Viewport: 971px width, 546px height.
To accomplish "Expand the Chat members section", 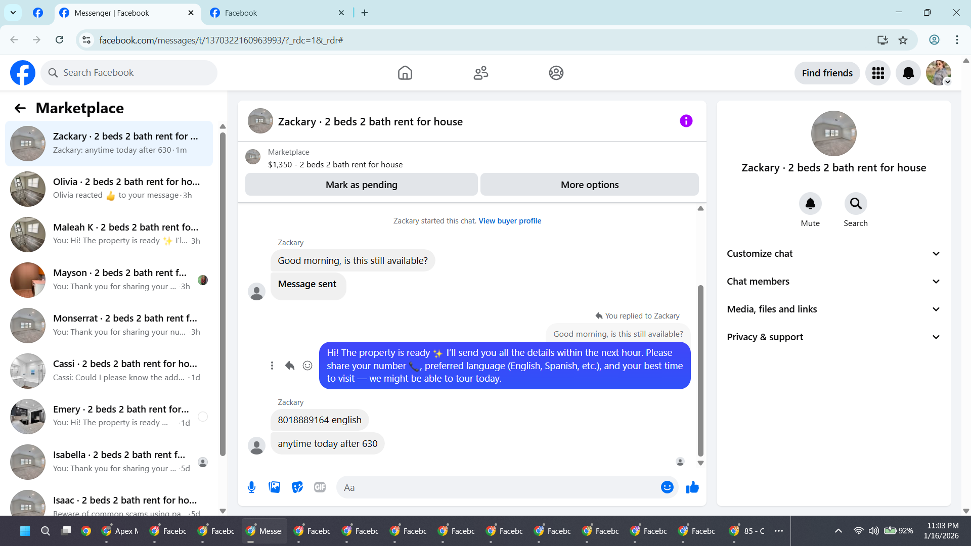I will [x=833, y=282].
